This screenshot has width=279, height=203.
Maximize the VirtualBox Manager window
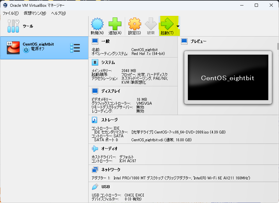256,5
